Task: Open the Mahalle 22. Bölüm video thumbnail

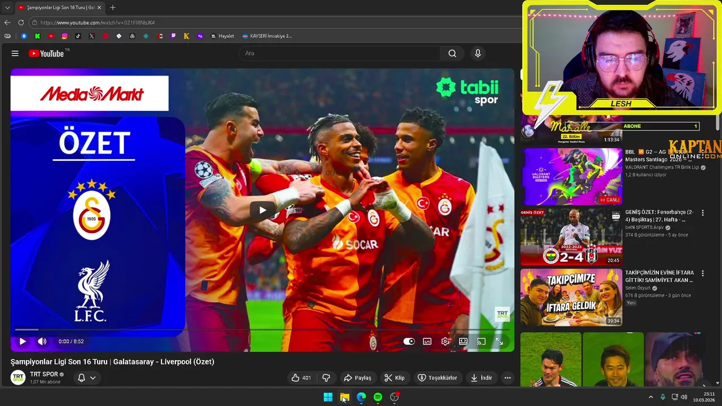Action: [x=571, y=130]
